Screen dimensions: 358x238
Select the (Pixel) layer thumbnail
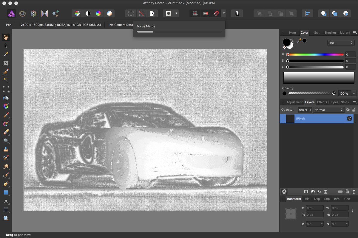pos(290,119)
